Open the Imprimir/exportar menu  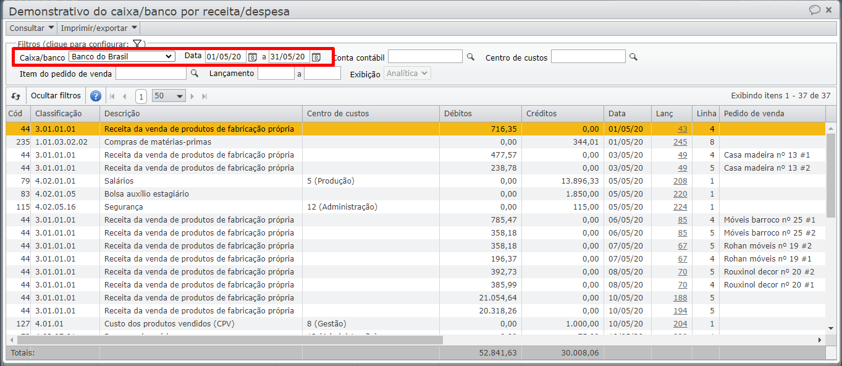click(x=98, y=28)
